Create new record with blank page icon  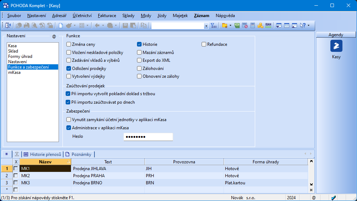point(61,26)
